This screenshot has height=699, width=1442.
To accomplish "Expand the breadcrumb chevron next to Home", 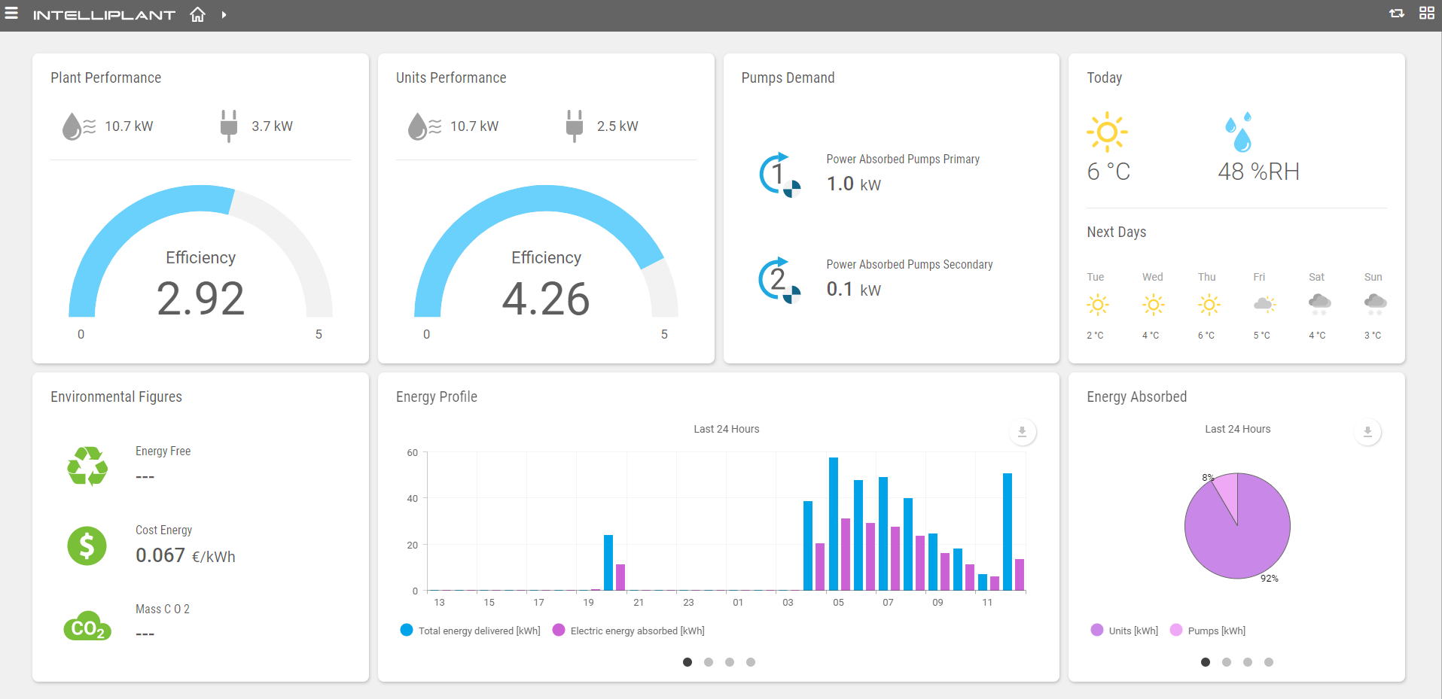I will click(222, 14).
